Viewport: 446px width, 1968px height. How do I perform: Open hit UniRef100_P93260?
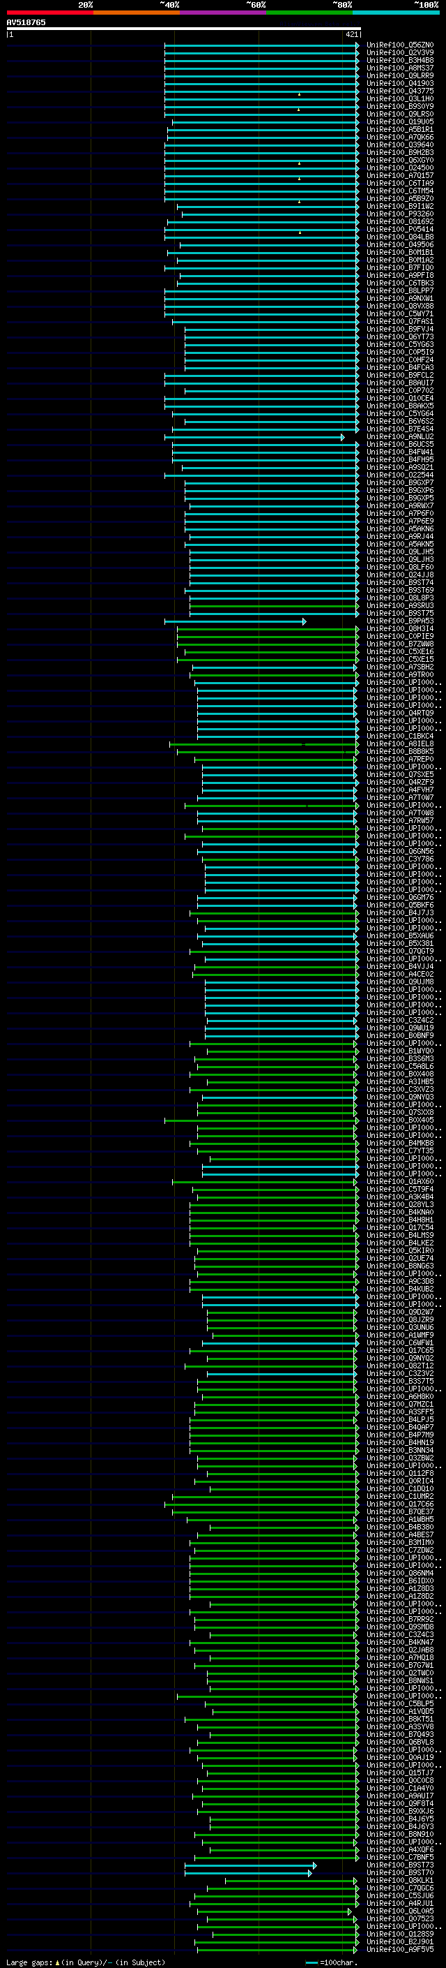[x=400, y=214]
